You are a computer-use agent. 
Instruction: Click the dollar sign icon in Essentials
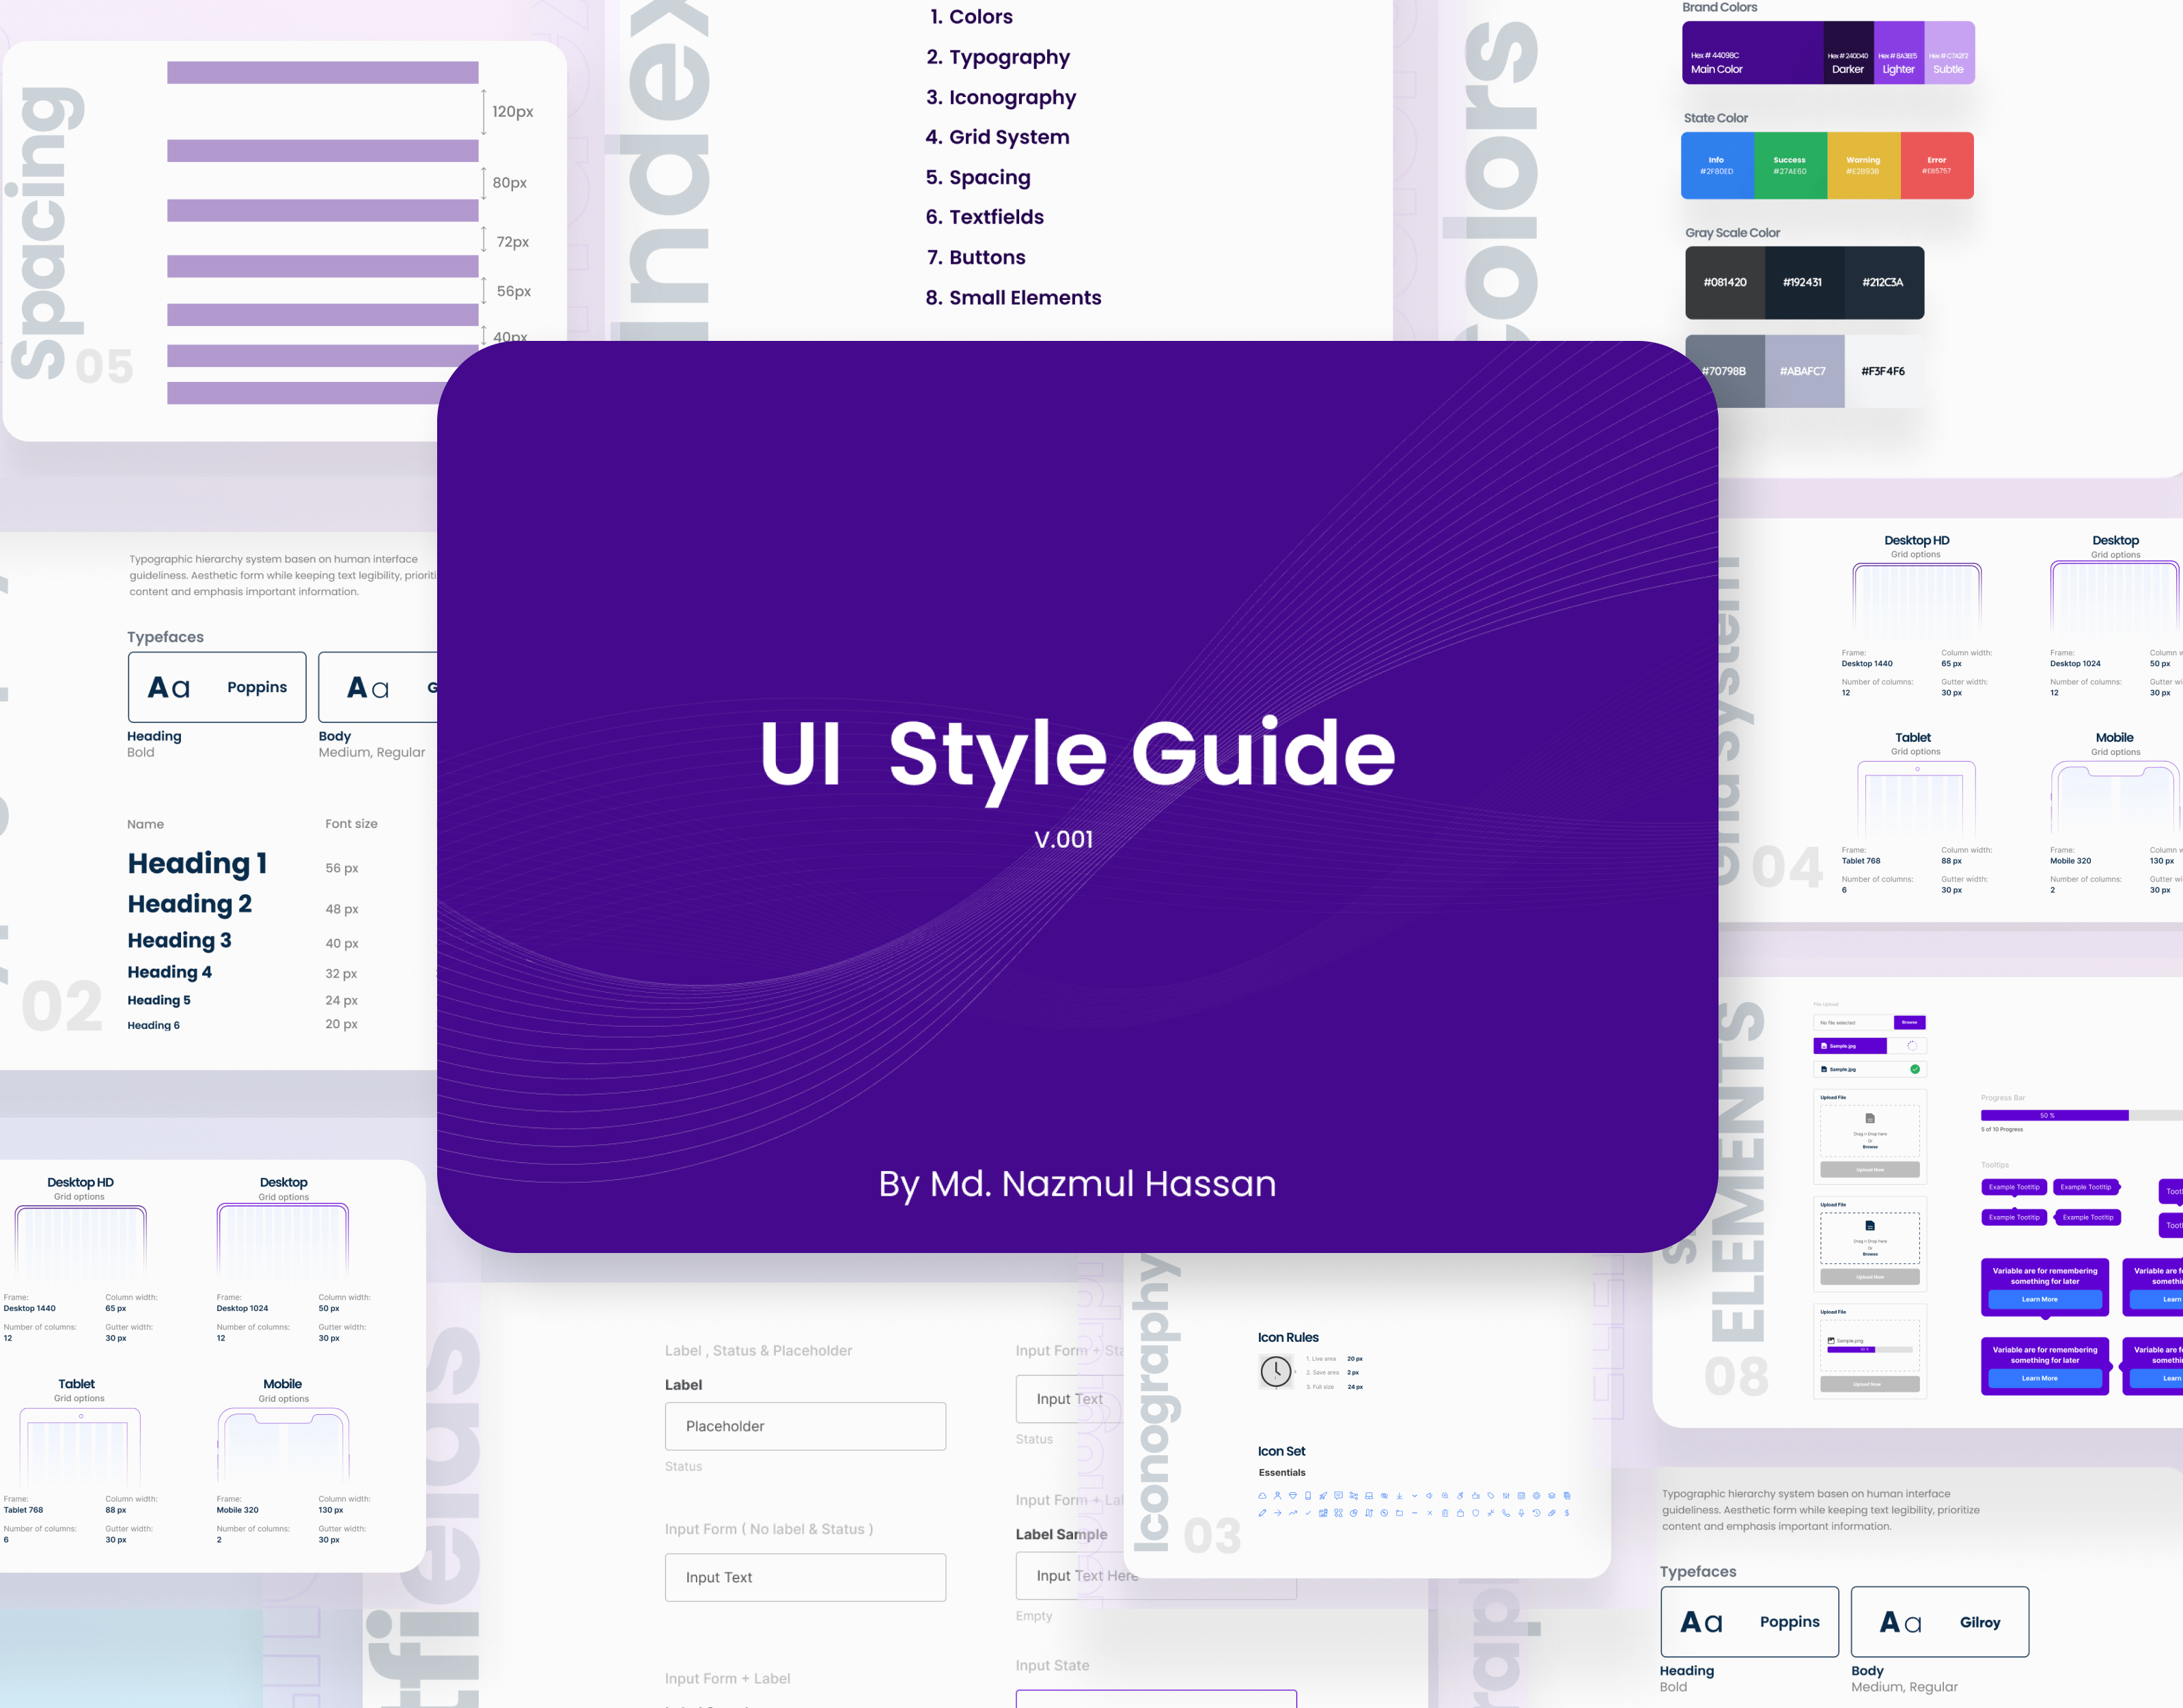coord(1568,1513)
